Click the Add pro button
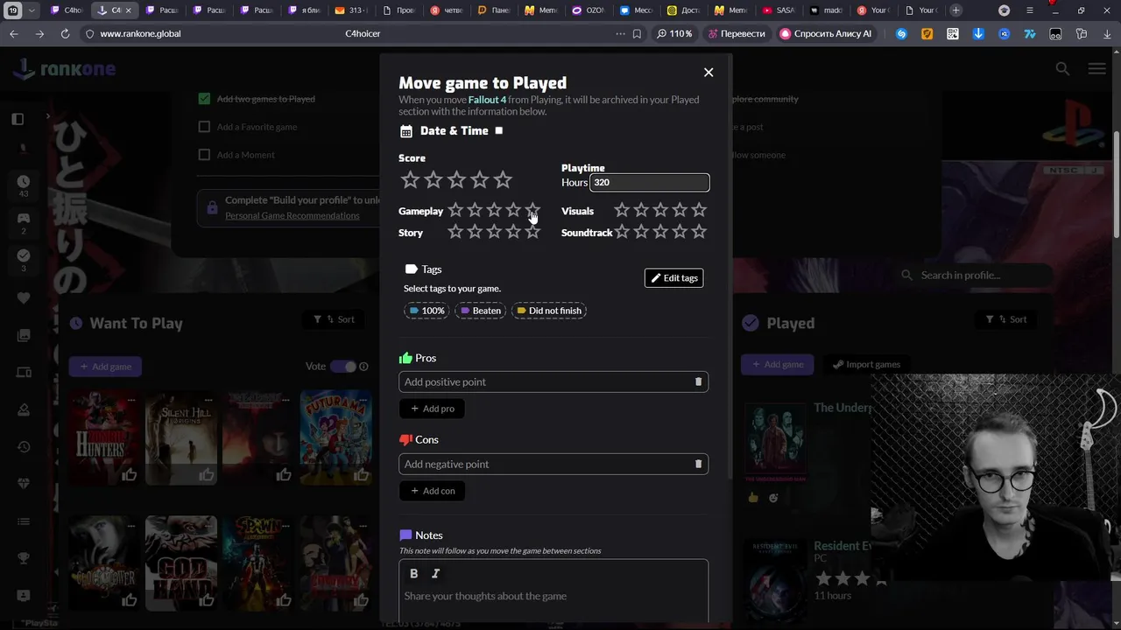Image resolution: width=1121 pixels, height=630 pixels. coord(432,409)
